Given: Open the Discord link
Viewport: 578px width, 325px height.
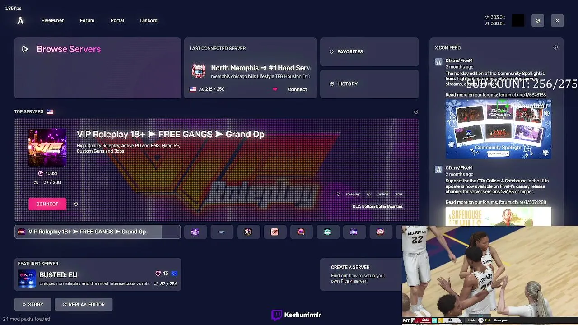Looking at the screenshot, I should (149, 20).
